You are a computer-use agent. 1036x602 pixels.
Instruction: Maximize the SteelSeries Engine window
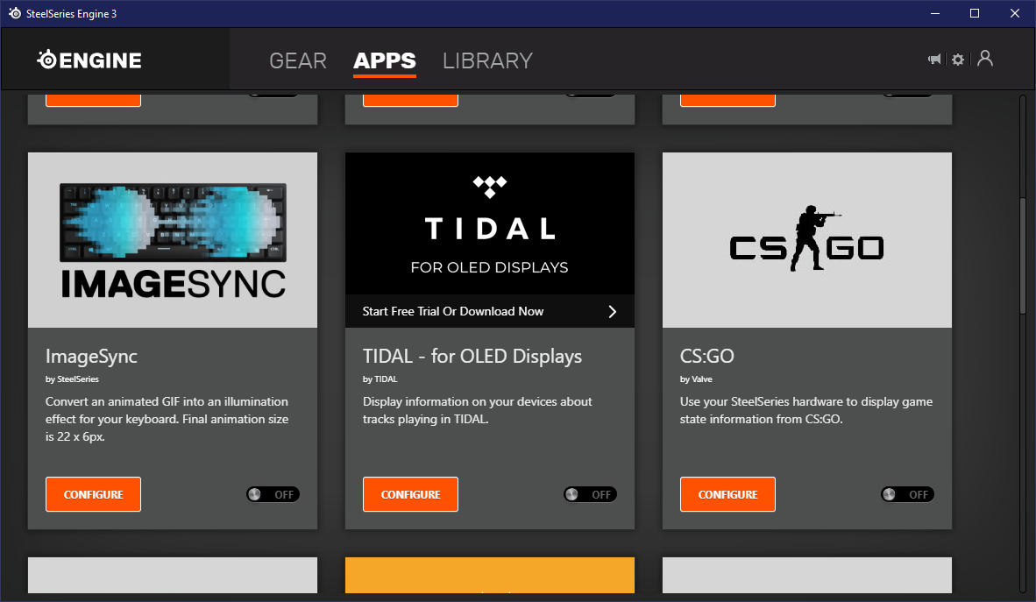tap(975, 13)
